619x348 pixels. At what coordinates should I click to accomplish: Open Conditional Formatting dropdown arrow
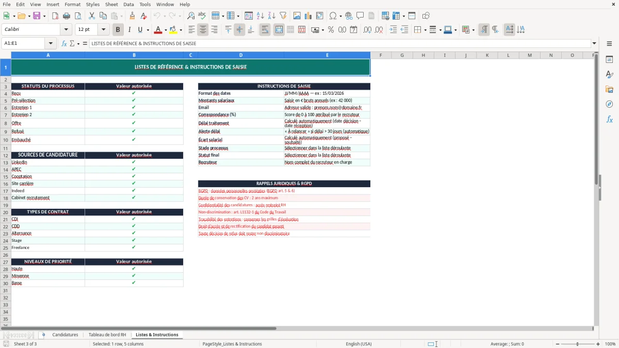473,30
